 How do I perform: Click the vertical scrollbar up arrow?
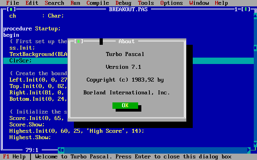(x=255, y=16)
